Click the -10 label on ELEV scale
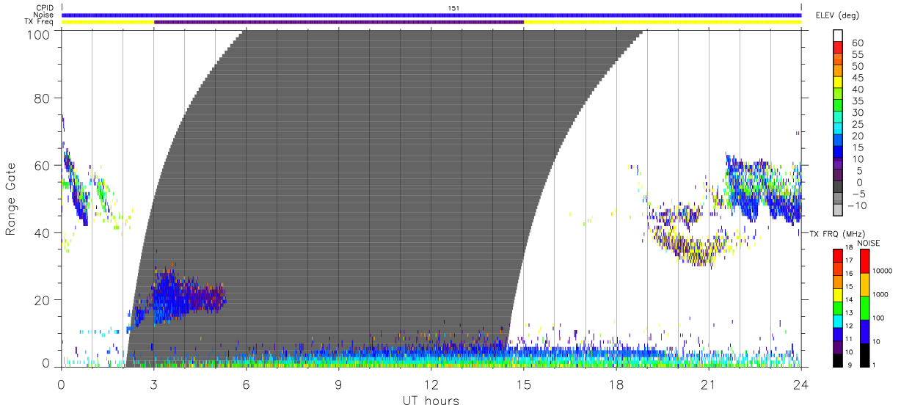This screenshot has width=901, height=416. (x=857, y=205)
